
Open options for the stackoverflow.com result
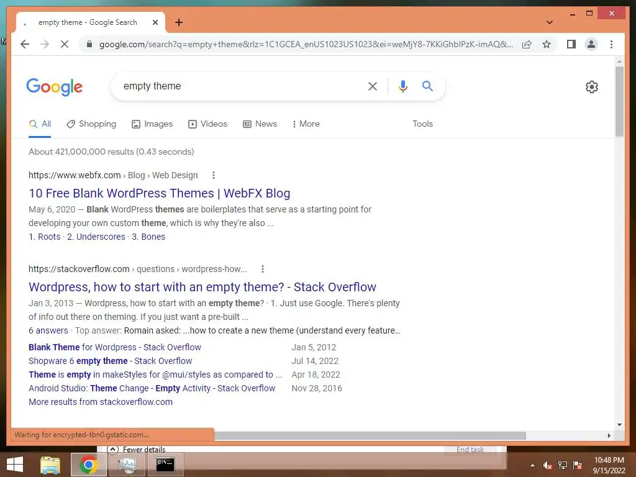click(263, 269)
